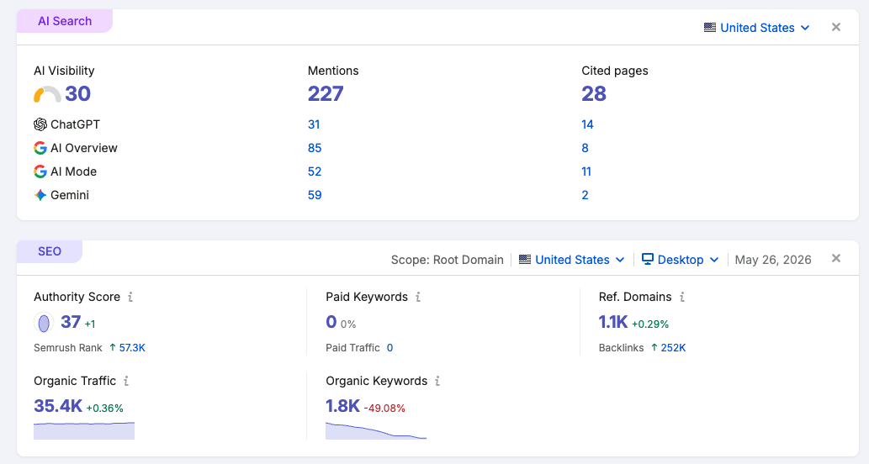Open Backlinks value 252K
Image resolution: width=869 pixels, height=464 pixels.
pyautogui.click(x=673, y=348)
